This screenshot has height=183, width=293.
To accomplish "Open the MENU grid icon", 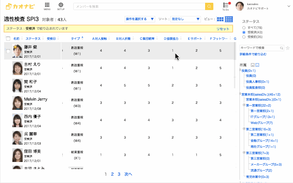I will 47,5.
